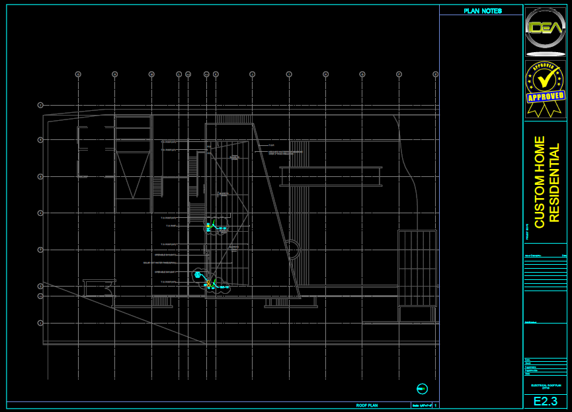Click the leftmost grid bubble in top row

click(78, 75)
